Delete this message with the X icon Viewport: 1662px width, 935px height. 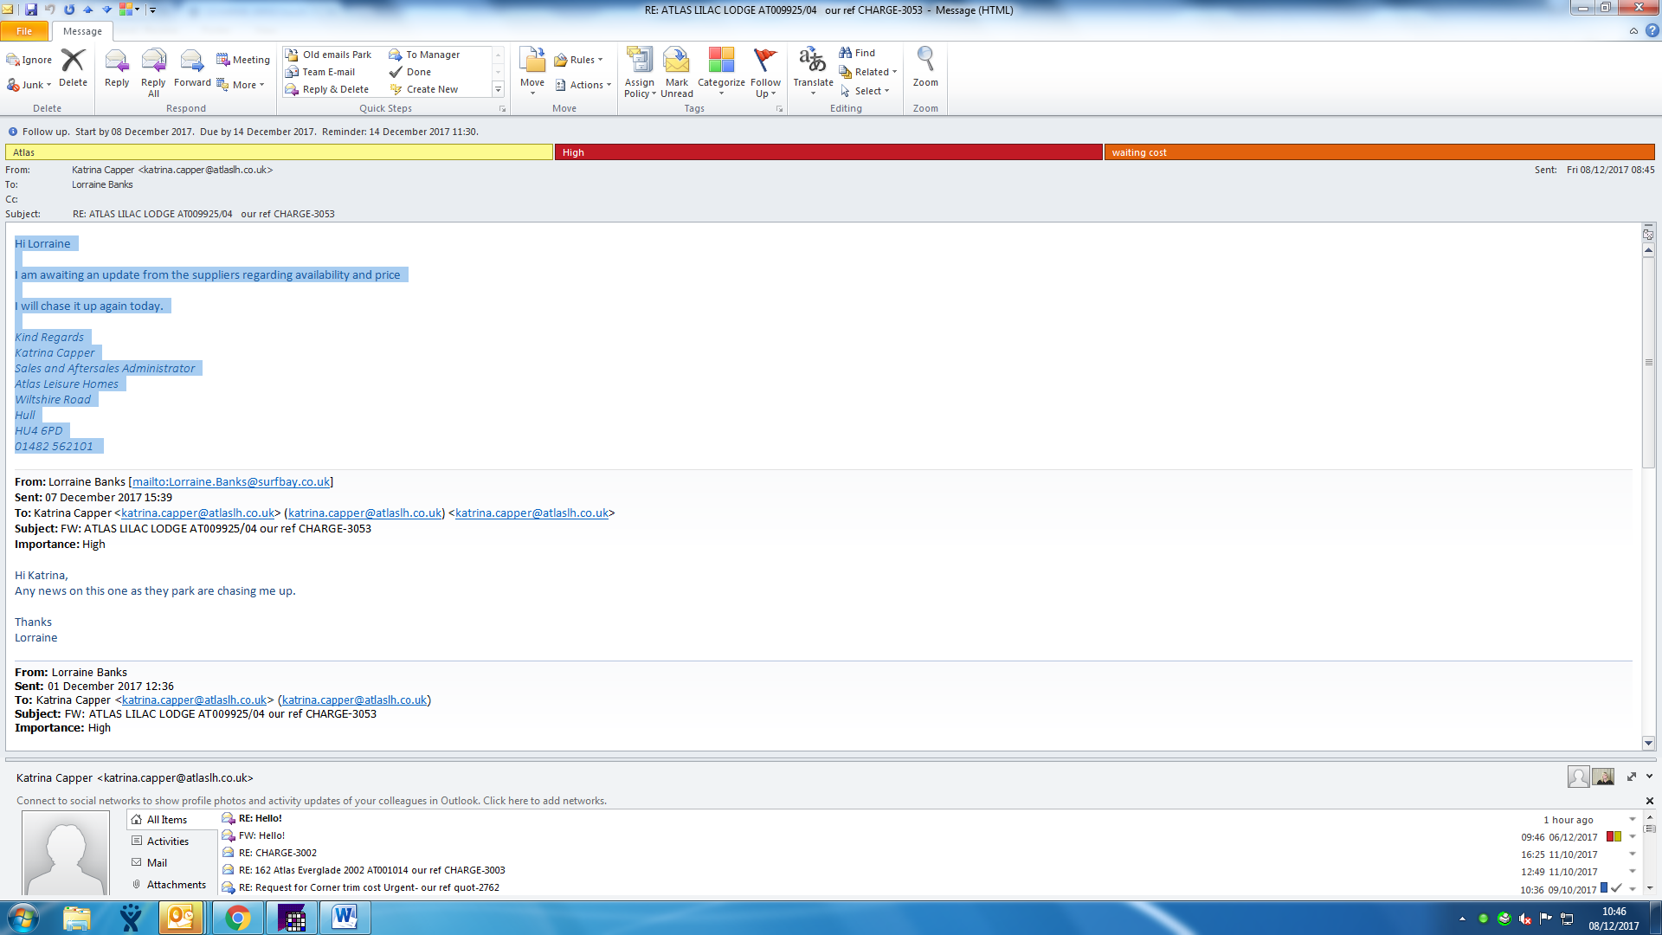click(73, 61)
